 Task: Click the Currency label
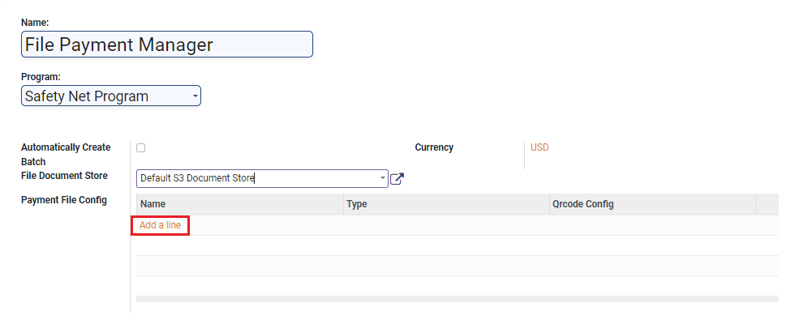pyautogui.click(x=434, y=147)
